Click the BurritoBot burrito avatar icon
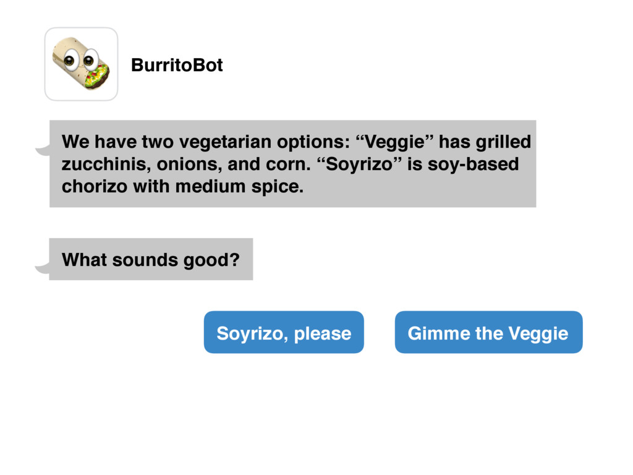The height and width of the screenshot is (475, 633). [81, 64]
